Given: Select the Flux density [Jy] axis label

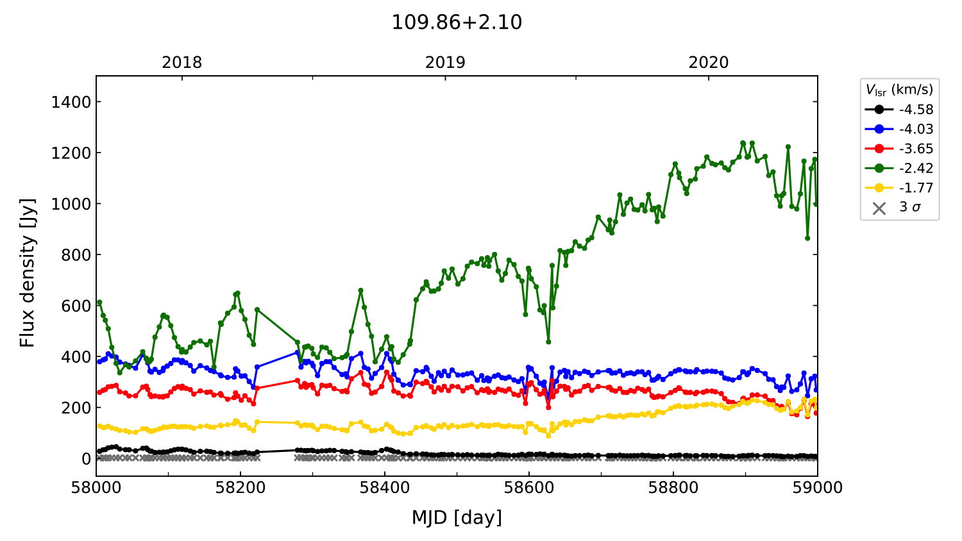Looking at the screenshot, I should coord(27,273).
